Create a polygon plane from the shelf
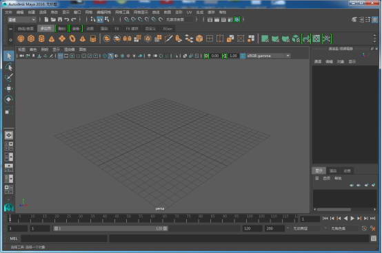This screenshot has width=382, height=253. [x=62, y=38]
